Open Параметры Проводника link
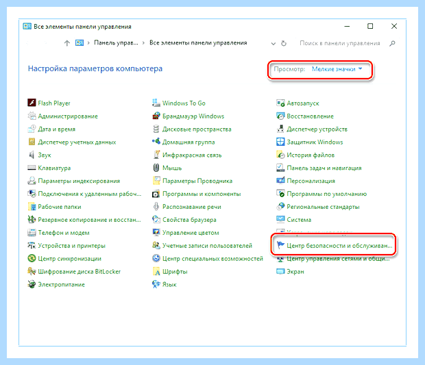The image size is (425, 365). pyautogui.click(x=197, y=181)
